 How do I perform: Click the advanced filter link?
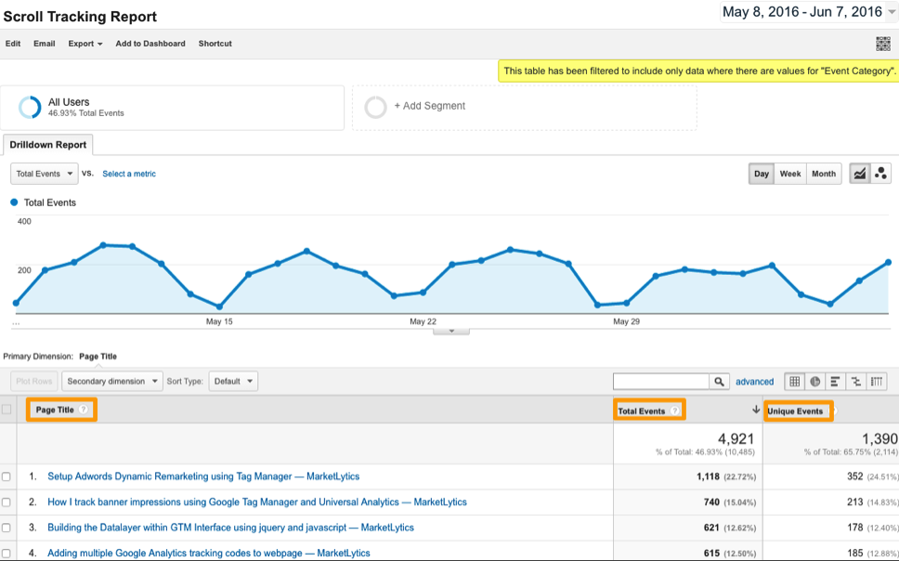754,382
